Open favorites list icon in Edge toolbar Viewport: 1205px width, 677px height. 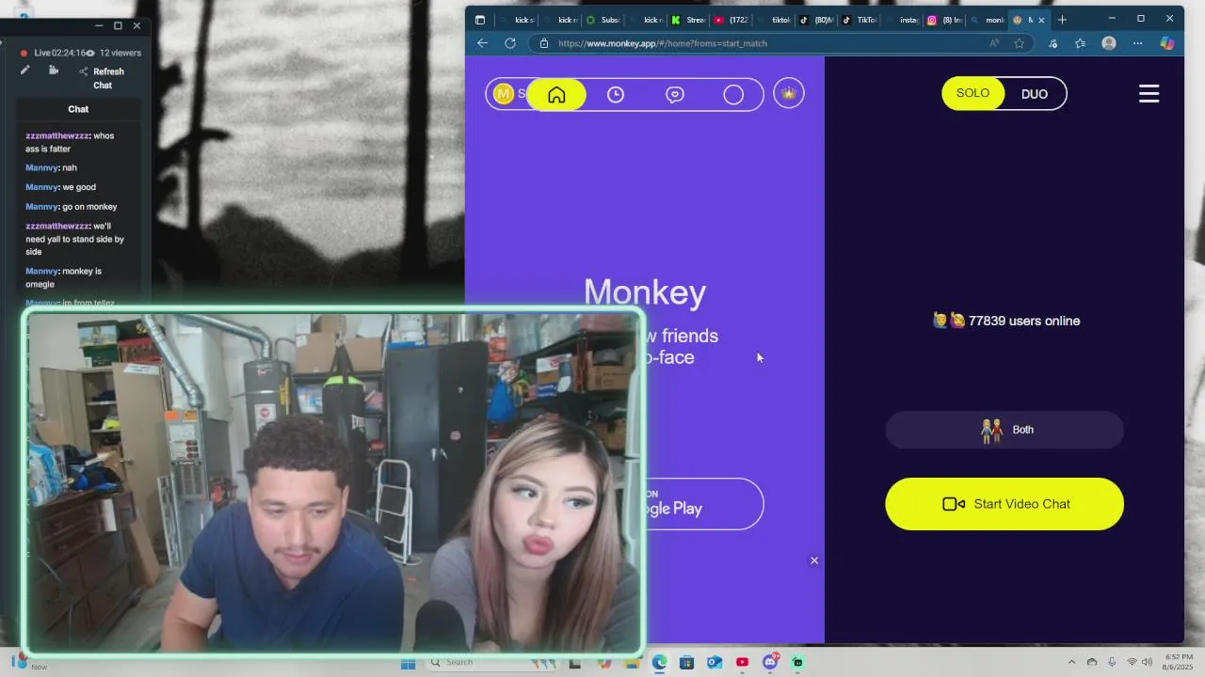coord(1080,43)
